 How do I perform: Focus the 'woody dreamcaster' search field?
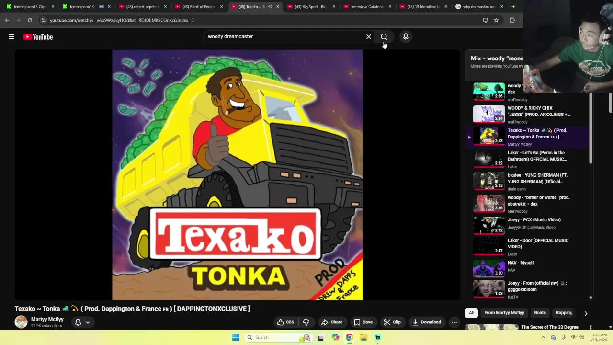coord(284,37)
